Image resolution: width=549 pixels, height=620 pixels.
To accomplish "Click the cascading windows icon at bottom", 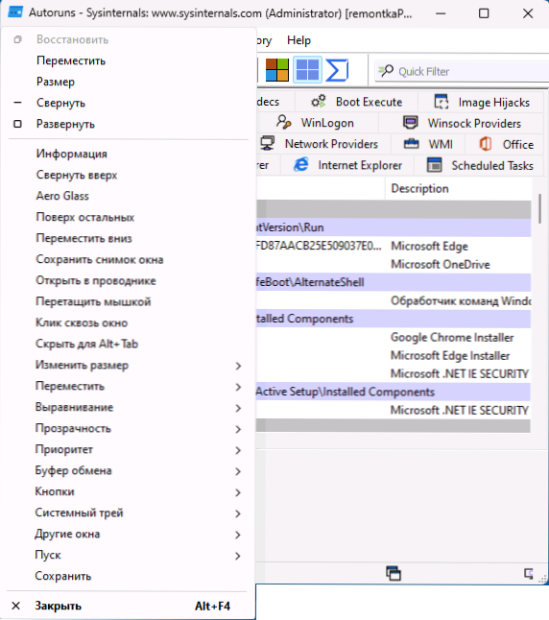I will pos(394,573).
